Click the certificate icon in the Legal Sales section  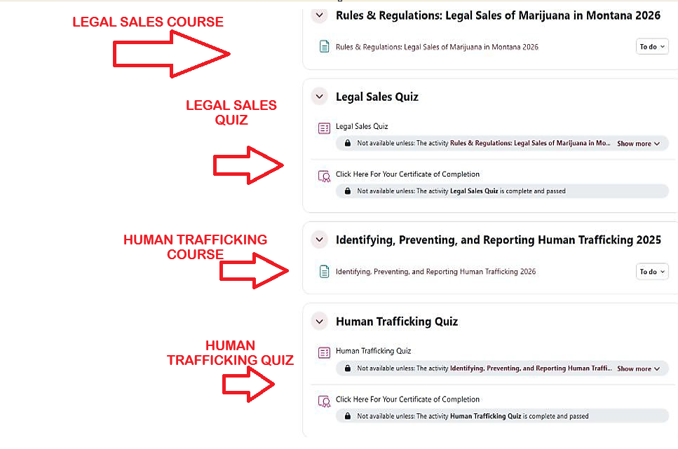(323, 175)
